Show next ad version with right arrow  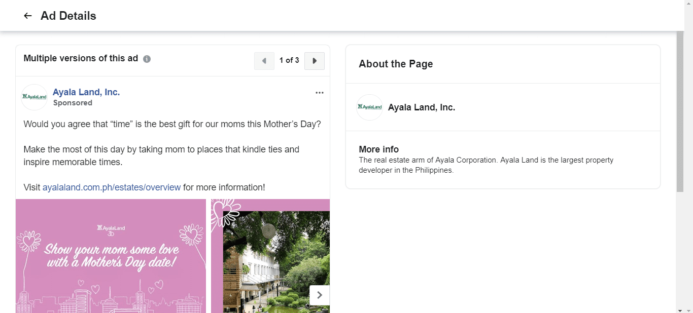[315, 61]
